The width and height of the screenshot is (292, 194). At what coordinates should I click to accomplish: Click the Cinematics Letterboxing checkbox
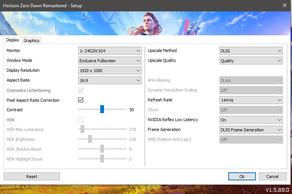[80, 90]
